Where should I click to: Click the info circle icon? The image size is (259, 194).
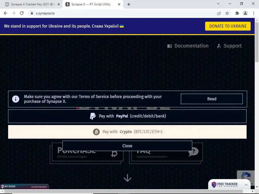pos(16,99)
